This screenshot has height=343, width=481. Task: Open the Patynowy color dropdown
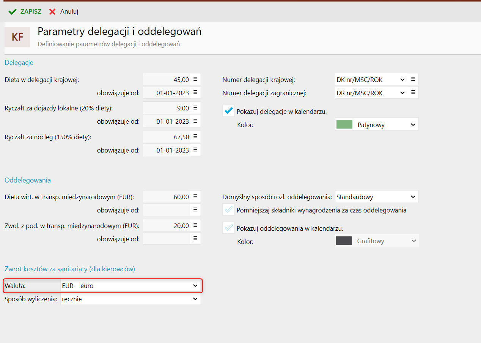(x=377, y=124)
